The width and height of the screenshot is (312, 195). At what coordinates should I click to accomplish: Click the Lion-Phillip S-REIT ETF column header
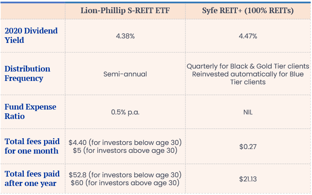tap(125, 10)
